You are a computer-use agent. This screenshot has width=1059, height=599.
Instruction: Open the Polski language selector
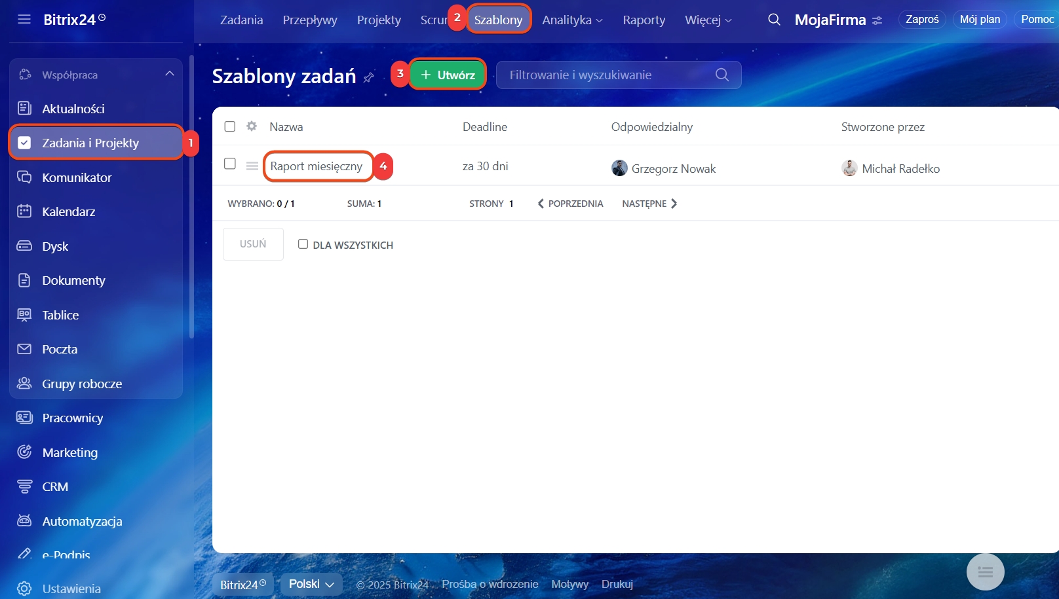(311, 584)
